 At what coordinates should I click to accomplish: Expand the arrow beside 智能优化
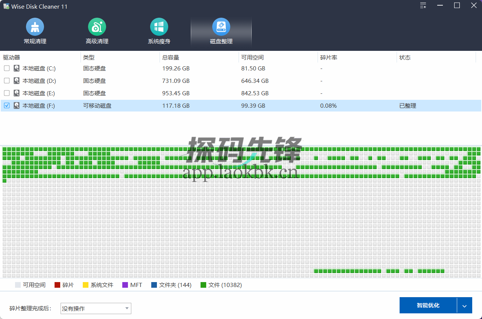point(464,305)
